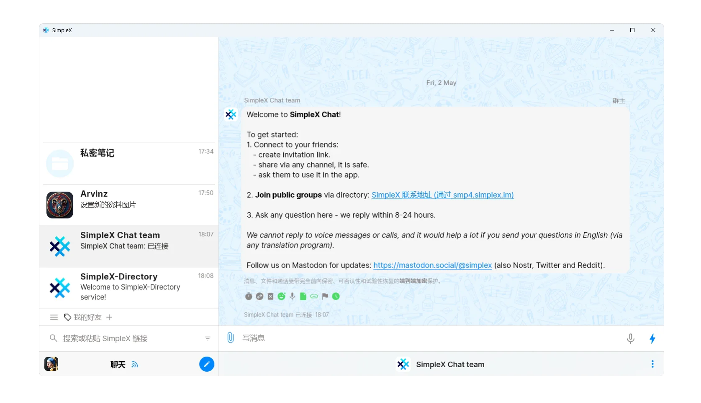Screen dimensions: 701x403
Task: Click sender avatar beside the welcome message
Action: [231, 114]
